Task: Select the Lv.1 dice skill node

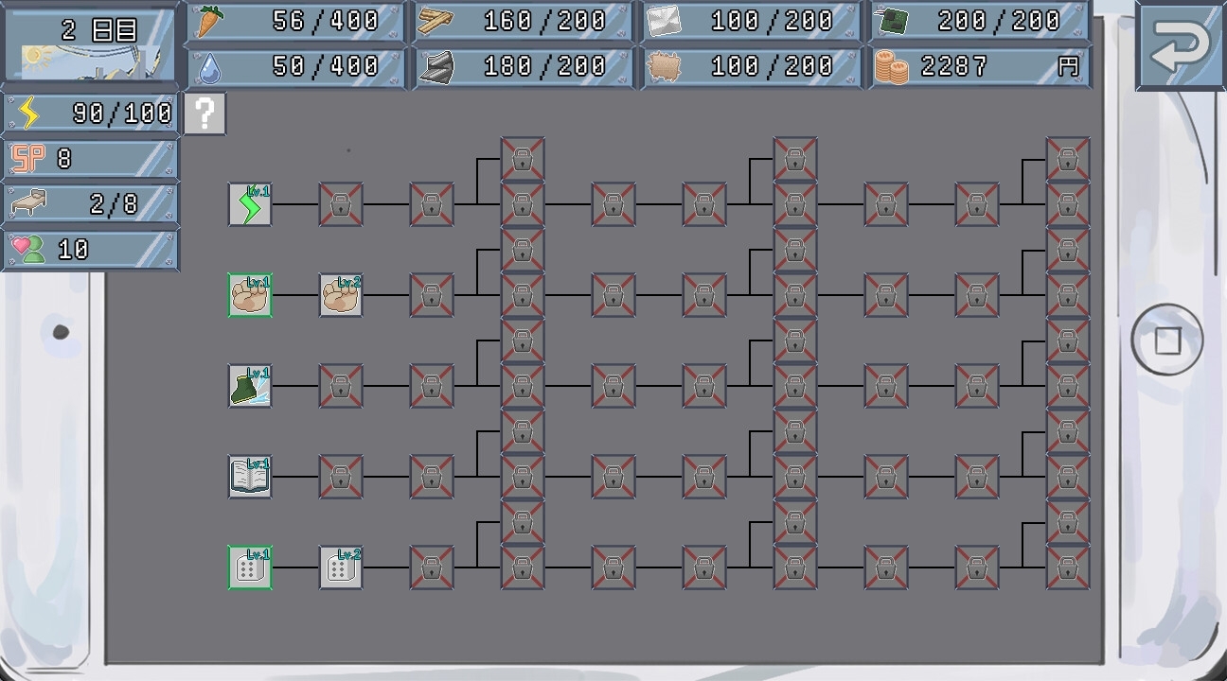Action: 250,567
